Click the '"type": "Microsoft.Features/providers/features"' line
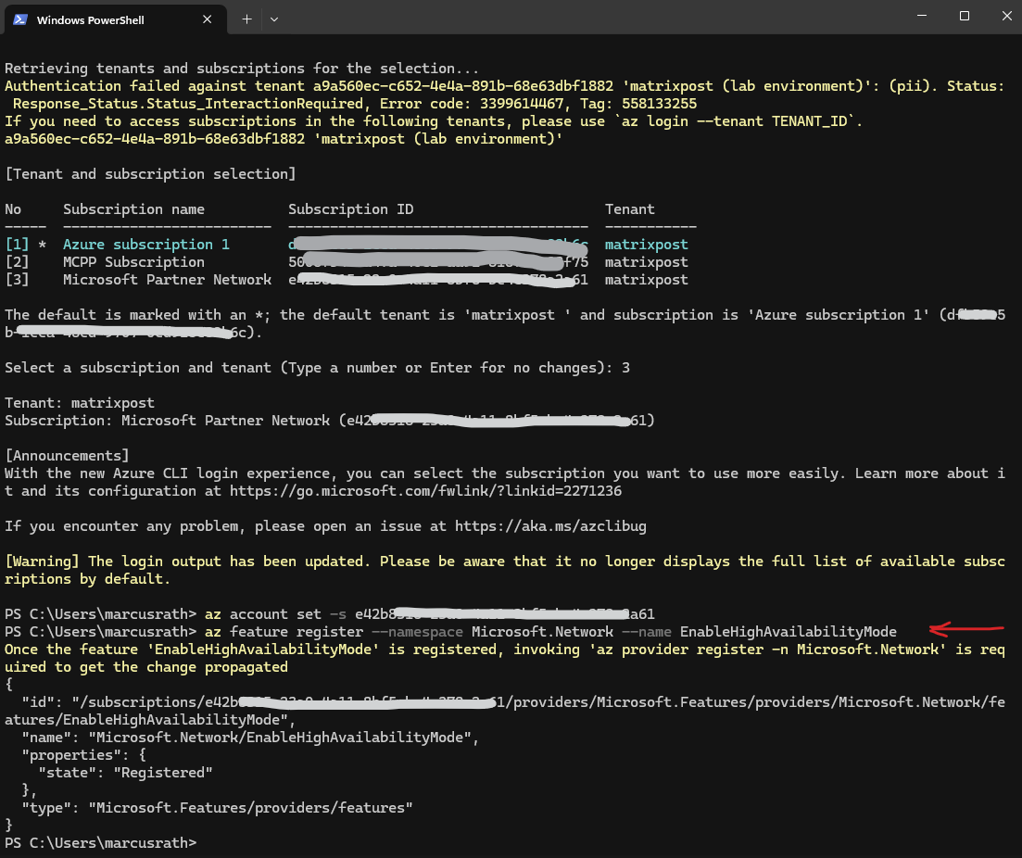 [217, 808]
